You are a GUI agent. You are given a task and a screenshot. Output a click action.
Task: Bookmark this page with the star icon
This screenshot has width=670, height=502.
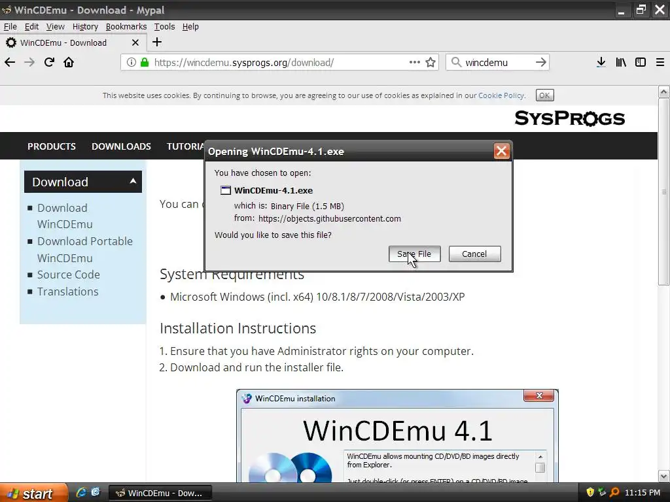431,62
